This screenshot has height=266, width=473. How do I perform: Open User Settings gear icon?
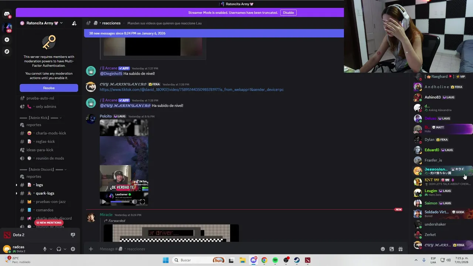coord(73,249)
